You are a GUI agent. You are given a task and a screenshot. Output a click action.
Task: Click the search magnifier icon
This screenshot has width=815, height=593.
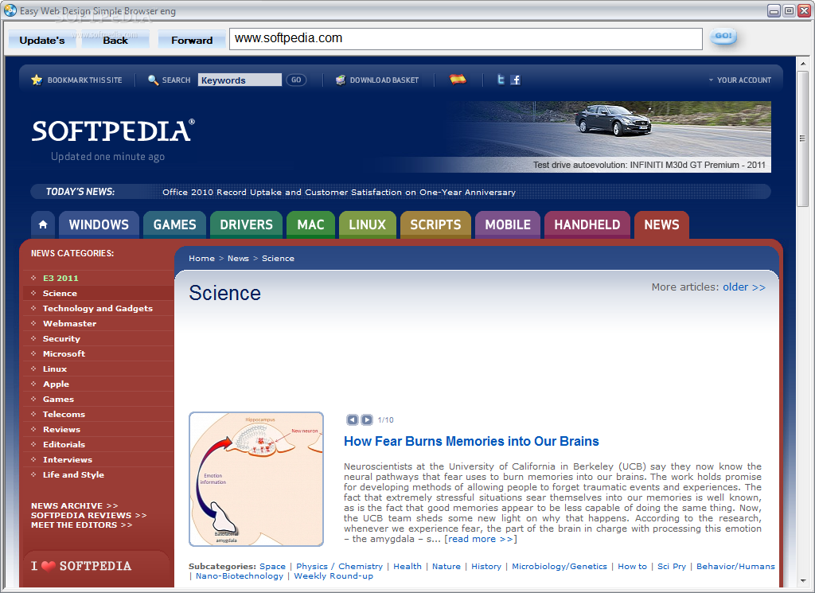point(153,80)
